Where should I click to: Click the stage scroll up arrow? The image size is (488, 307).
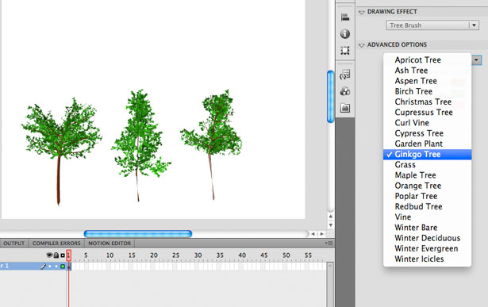click(x=331, y=217)
